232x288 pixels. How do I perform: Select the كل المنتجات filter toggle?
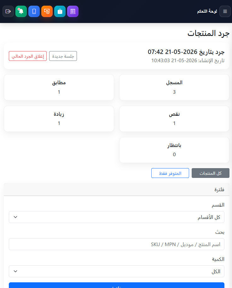click(x=211, y=173)
